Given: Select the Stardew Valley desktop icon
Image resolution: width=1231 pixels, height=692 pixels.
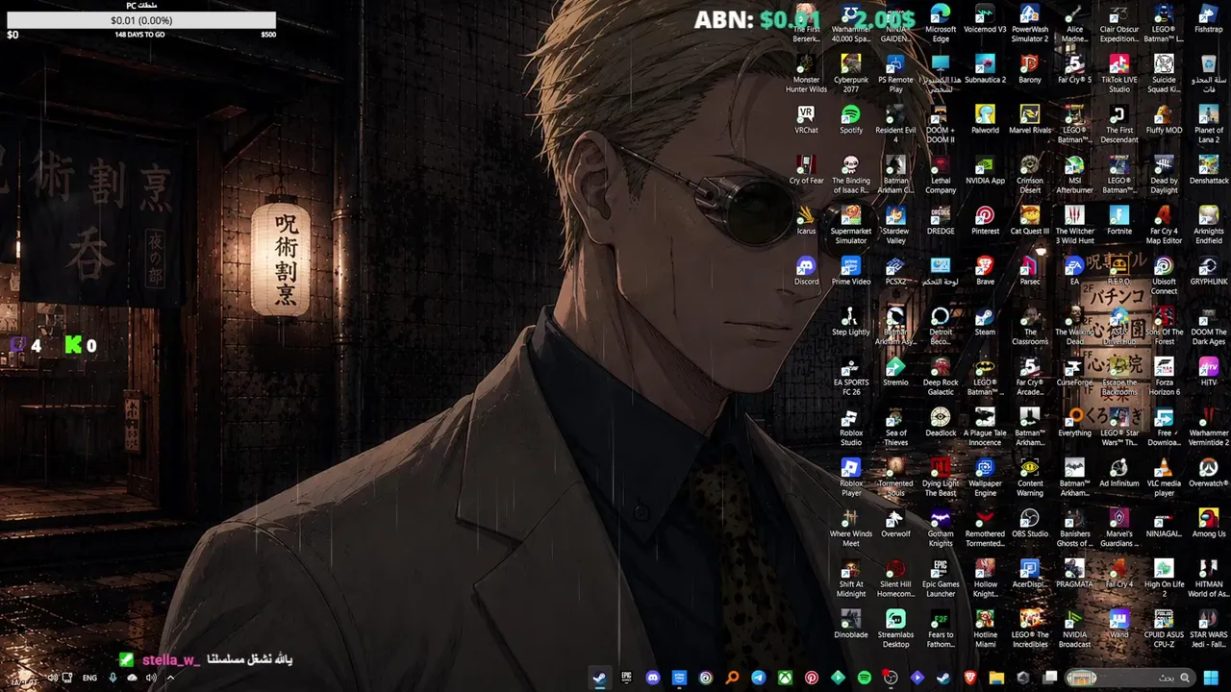Looking at the screenshot, I should pos(895,225).
